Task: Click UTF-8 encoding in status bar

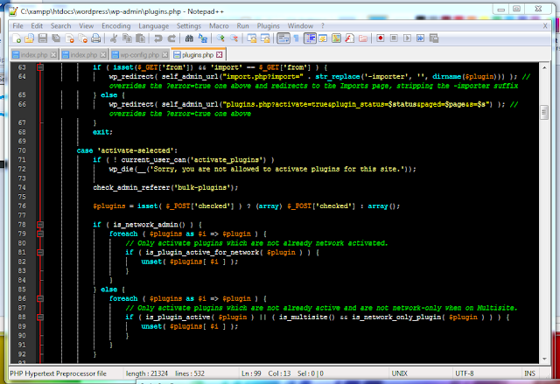Action: 465,374
